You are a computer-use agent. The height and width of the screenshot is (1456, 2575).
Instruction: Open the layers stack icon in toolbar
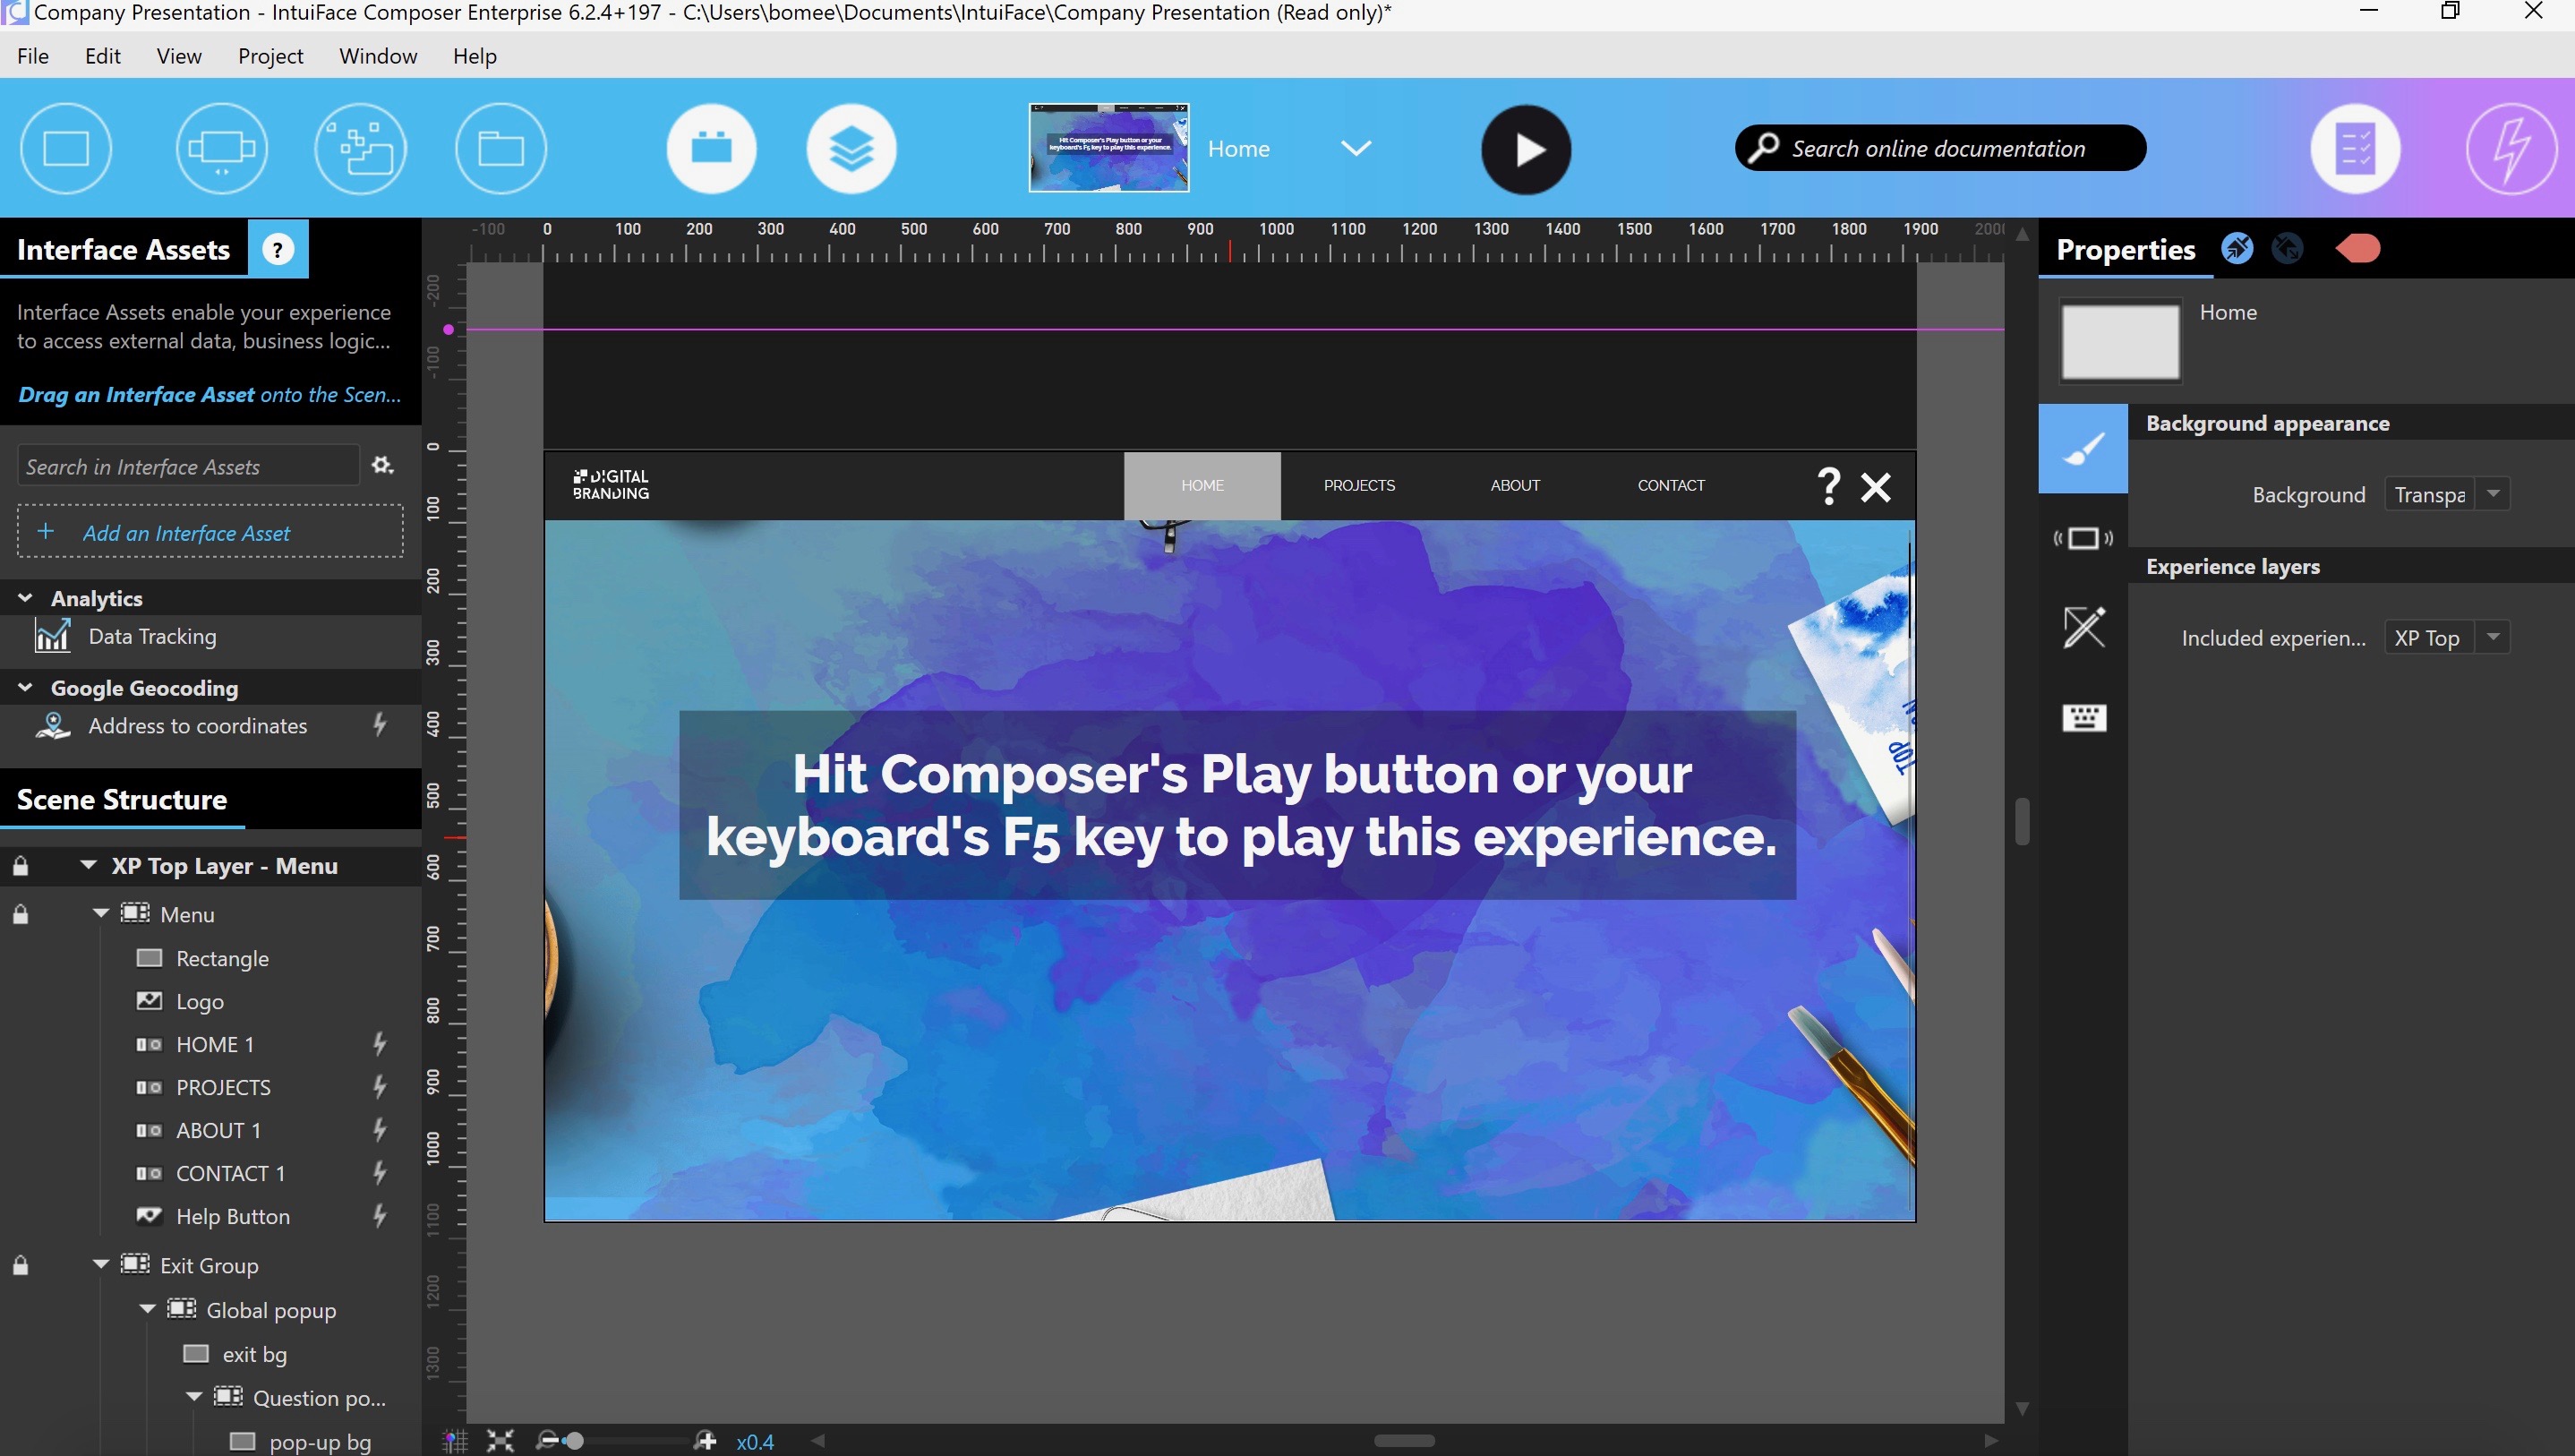(851, 149)
